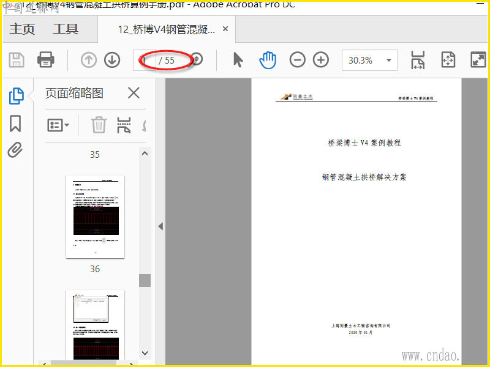The image size is (490, 367).
Task: Click the page label 35
Action: 95,155
